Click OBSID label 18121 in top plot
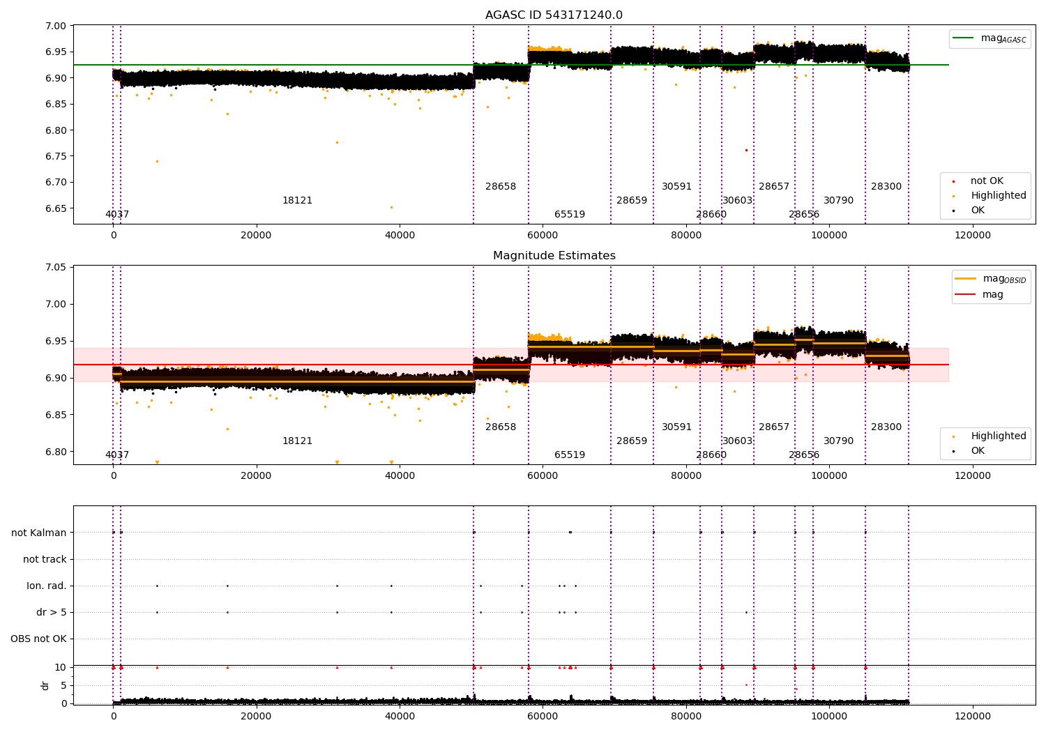 (x=297, y=201)
